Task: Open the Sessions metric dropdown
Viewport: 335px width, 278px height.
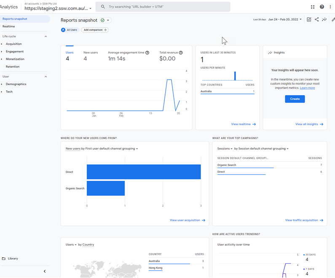Action: 225,149
